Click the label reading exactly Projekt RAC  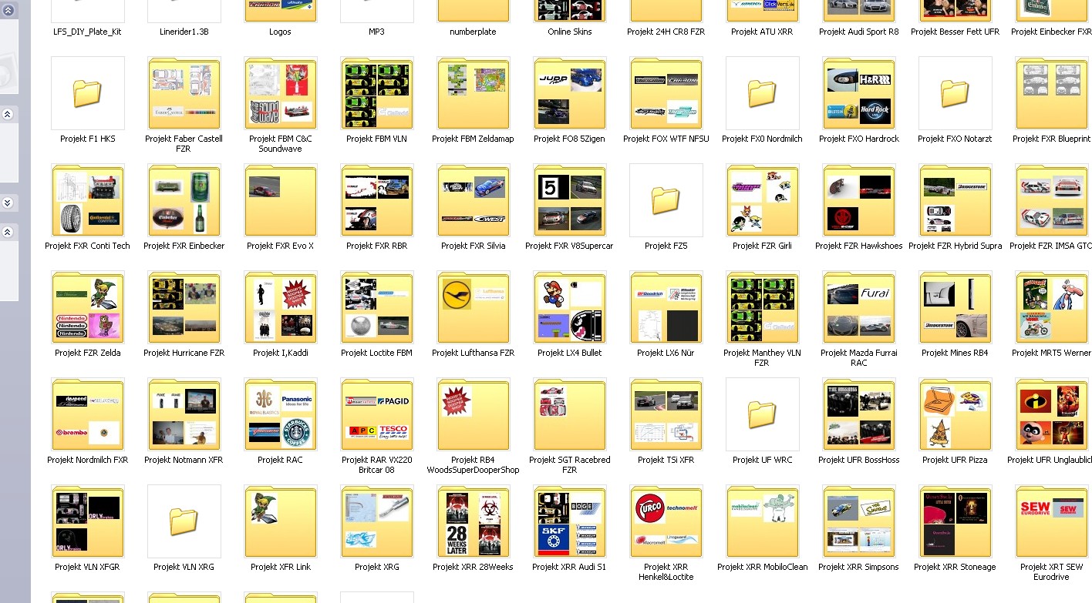click(x=281, y=461)
